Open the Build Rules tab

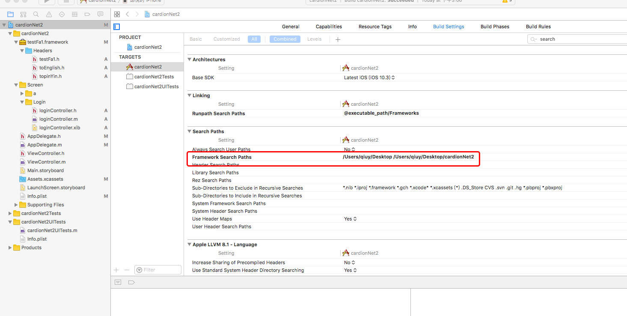click(x=538, y=27)
